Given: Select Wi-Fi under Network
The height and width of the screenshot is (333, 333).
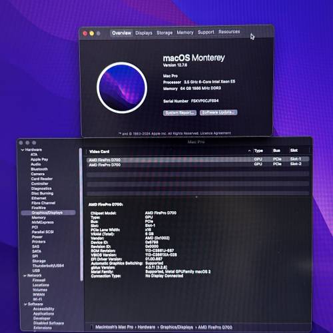Looking at the screenshot, I should point(37,300).
